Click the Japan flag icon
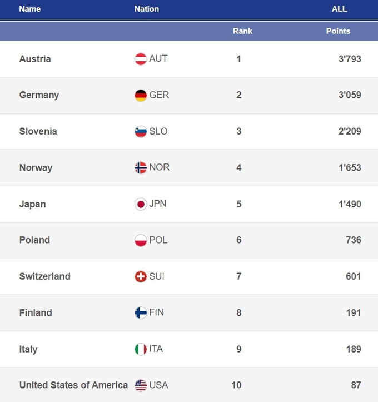This screenshot has height=402, width=378. (141, 204)
